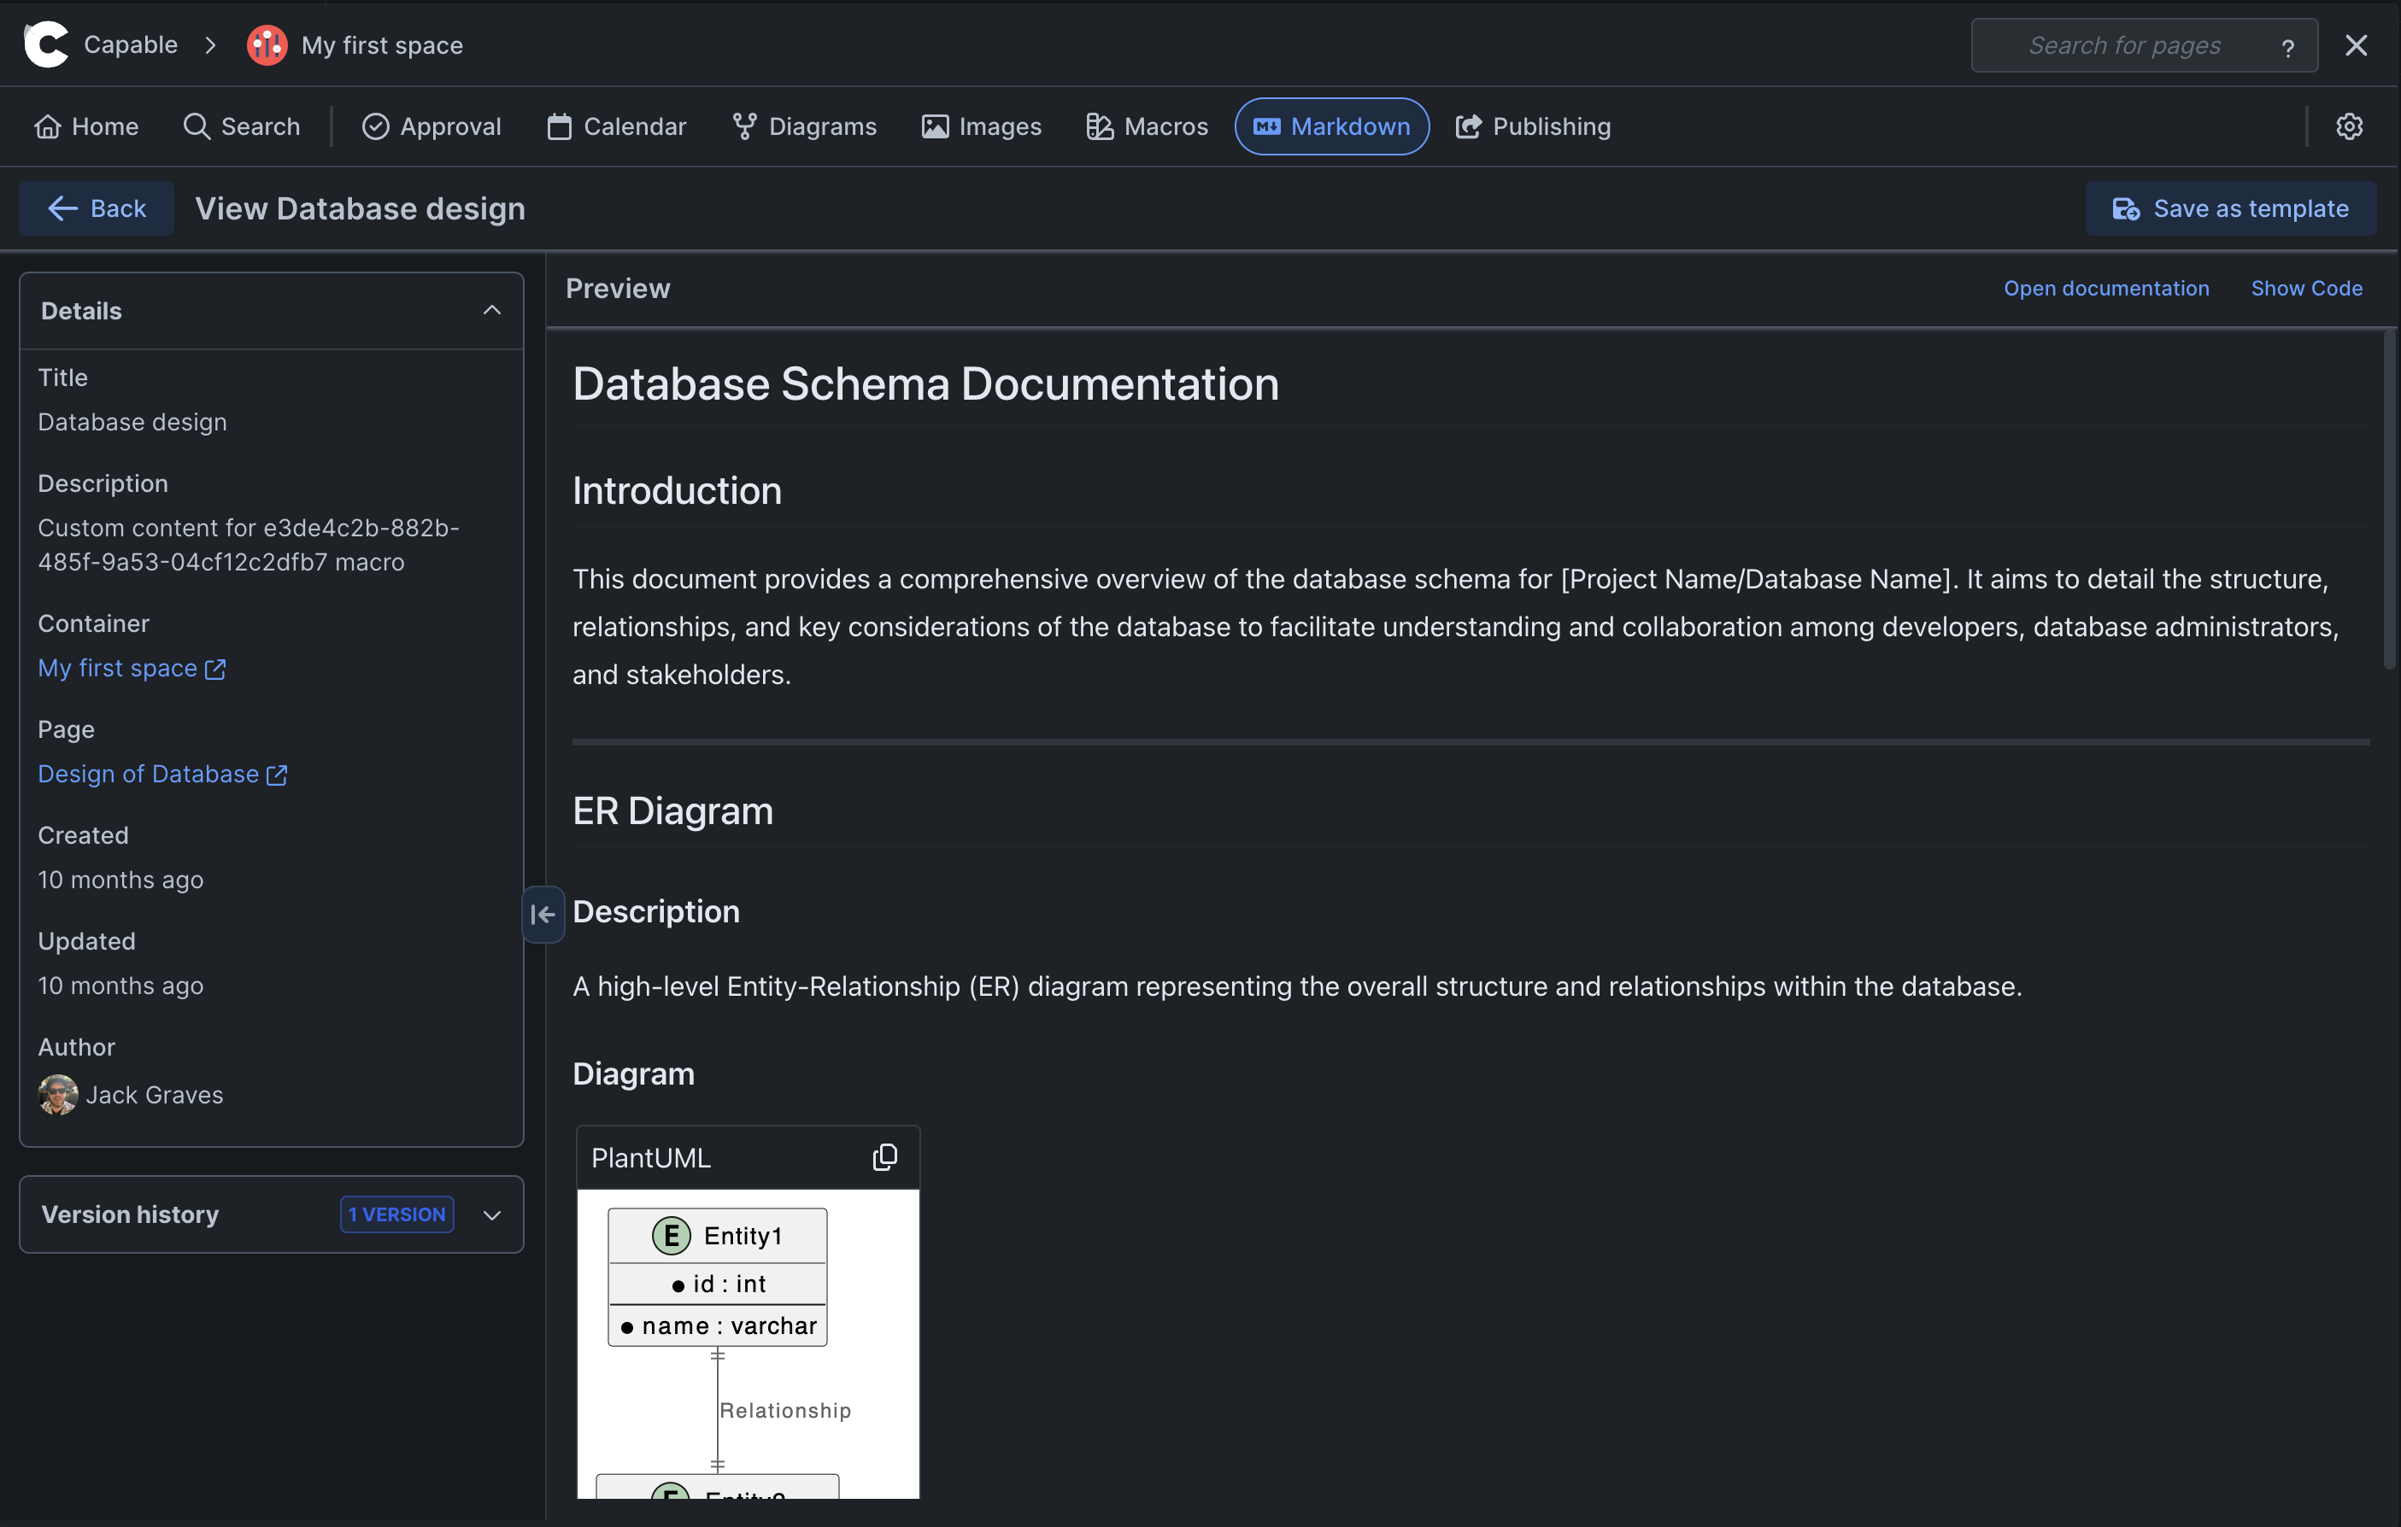This screenshot has width=2401, height=1527.
Task: Click the Back button
Action: tap(97, 208)
